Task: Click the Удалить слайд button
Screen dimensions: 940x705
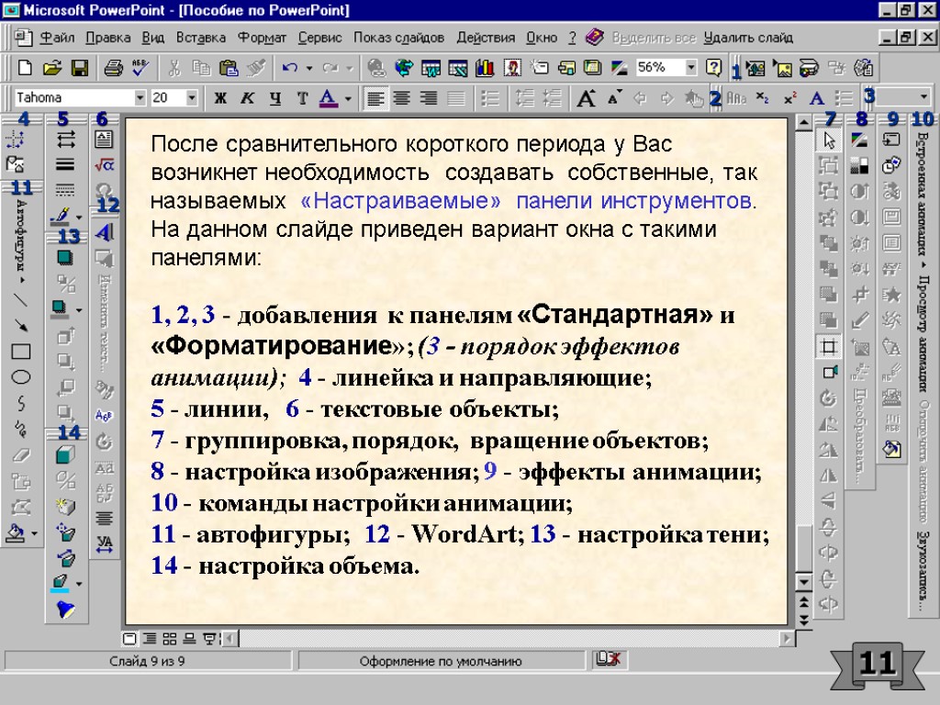Action: 747,38
